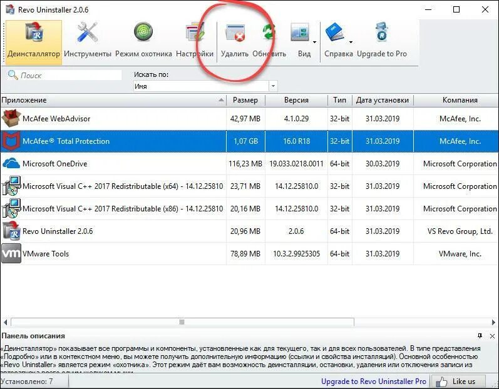
Task: Click version cell 19.033.0218.0011
Action: pyautogui.click(x=296, y=164)
